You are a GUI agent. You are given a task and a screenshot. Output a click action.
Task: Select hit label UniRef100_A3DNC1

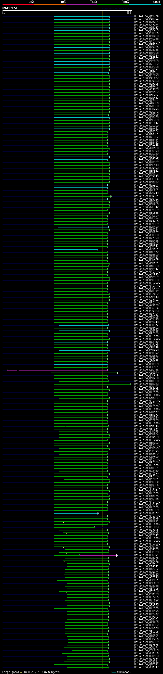click(x=146, y=620)
